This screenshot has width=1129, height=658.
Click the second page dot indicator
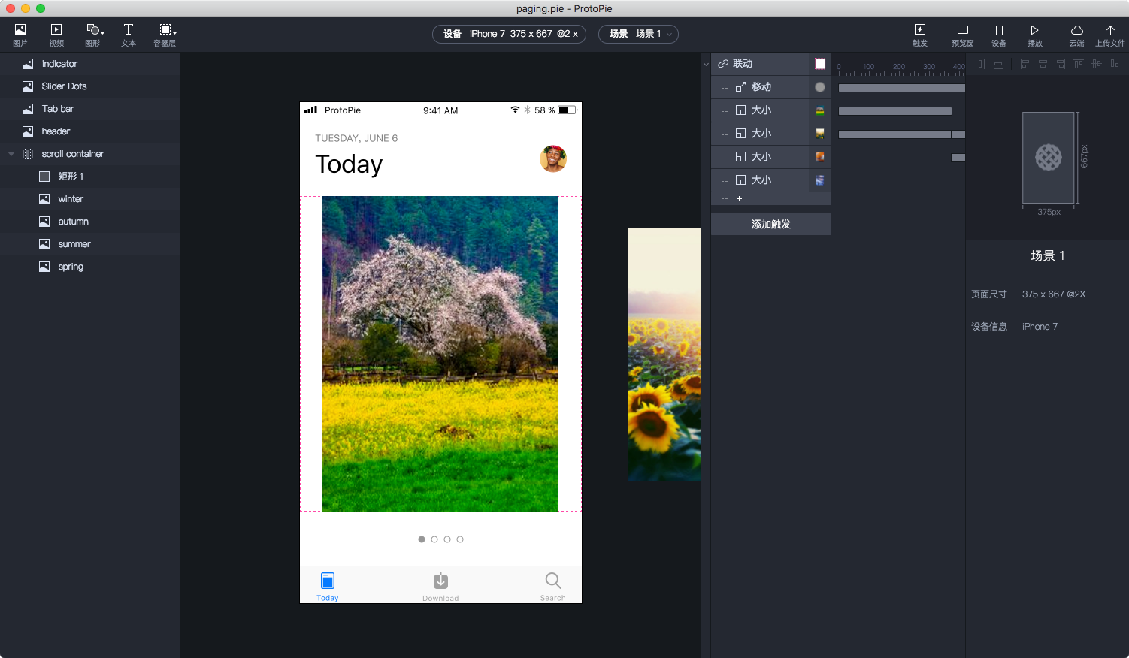[434, 539]
